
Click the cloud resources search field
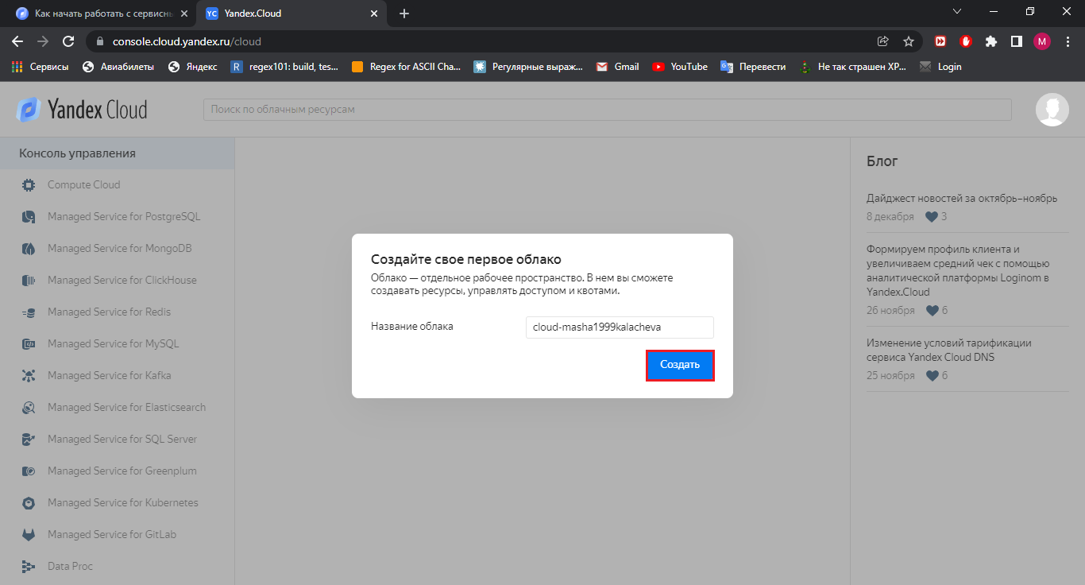pos(608,110)
